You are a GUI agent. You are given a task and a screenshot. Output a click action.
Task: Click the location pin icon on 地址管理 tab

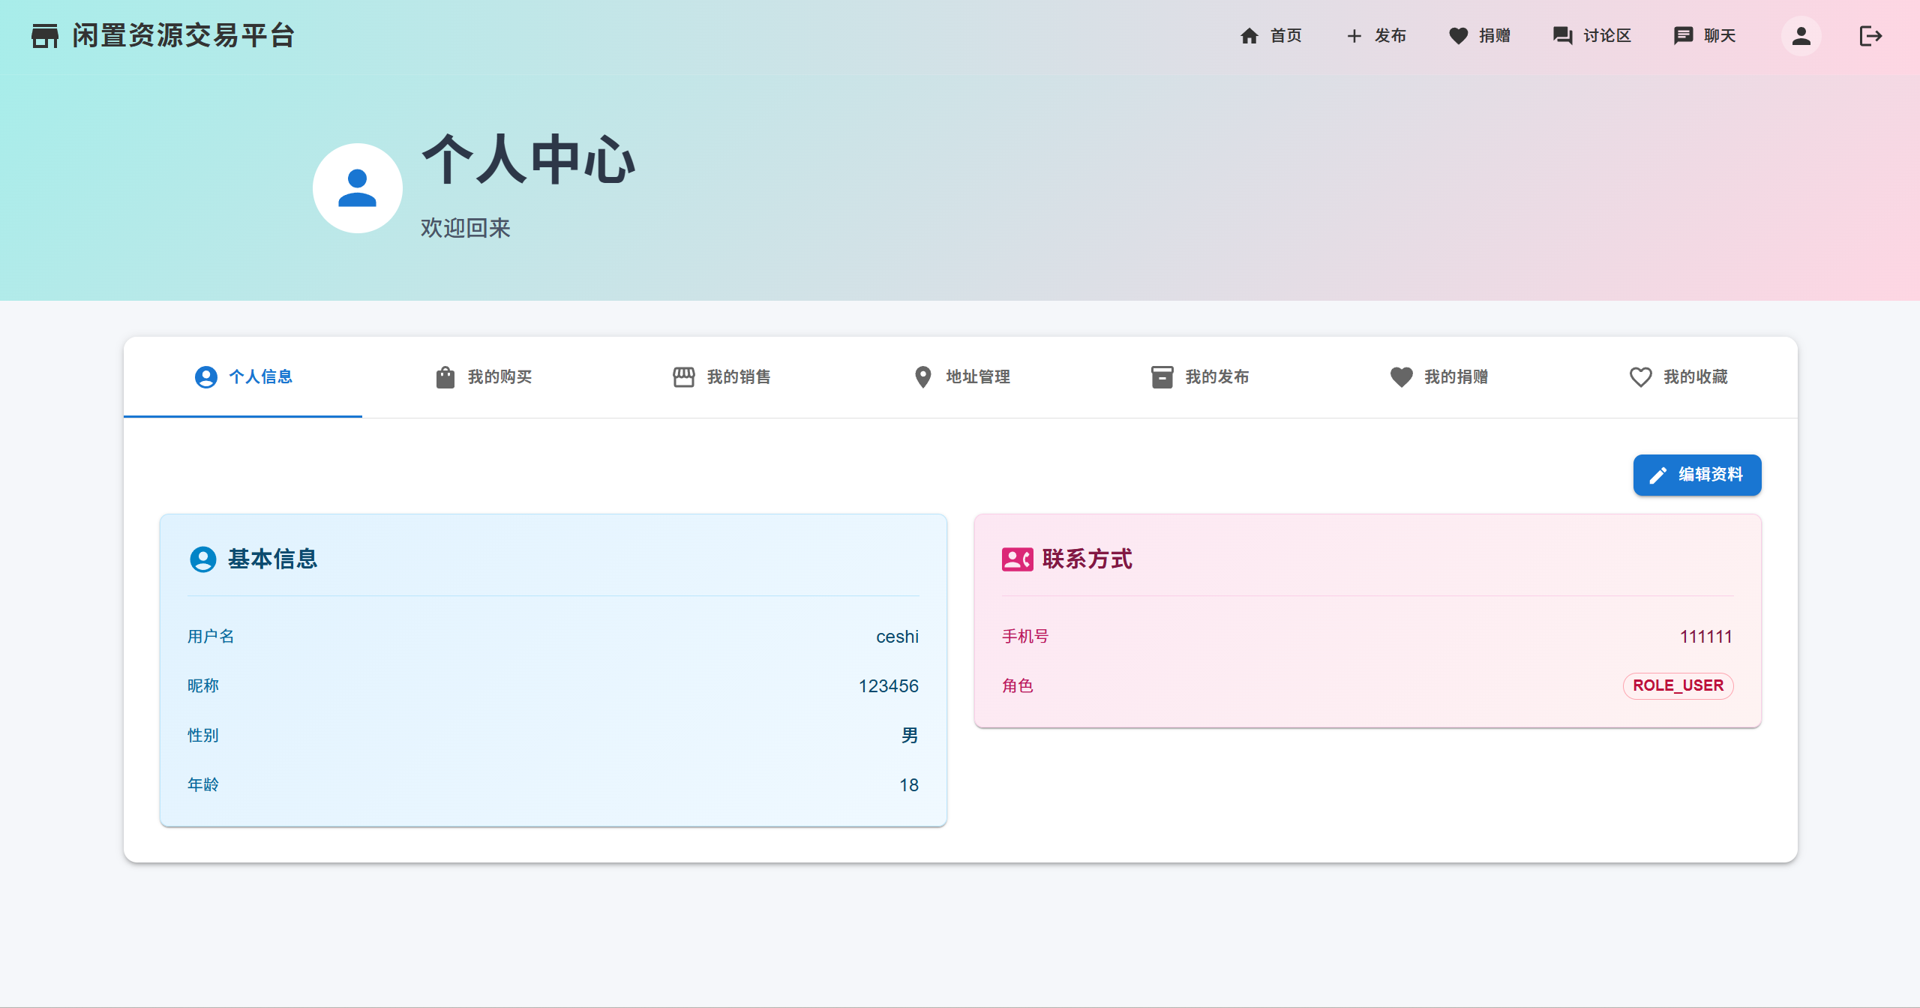coord(923,377)
